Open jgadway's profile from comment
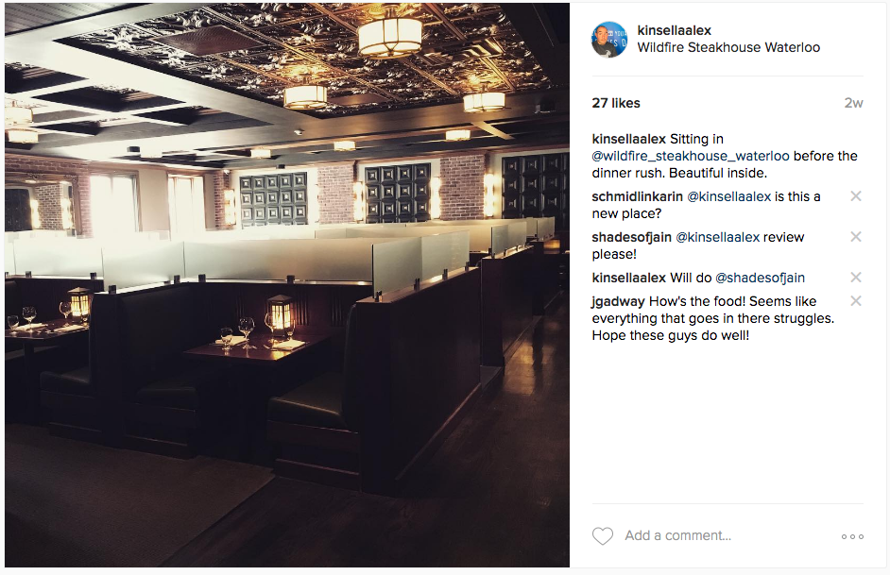This screenshot has height=575, width=890. click(618, 302)
